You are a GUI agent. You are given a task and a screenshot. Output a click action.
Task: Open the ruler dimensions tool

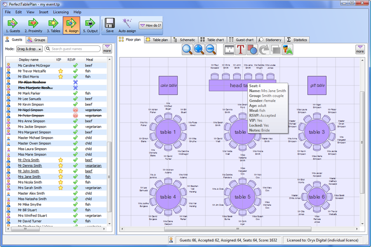click(229, 50)
